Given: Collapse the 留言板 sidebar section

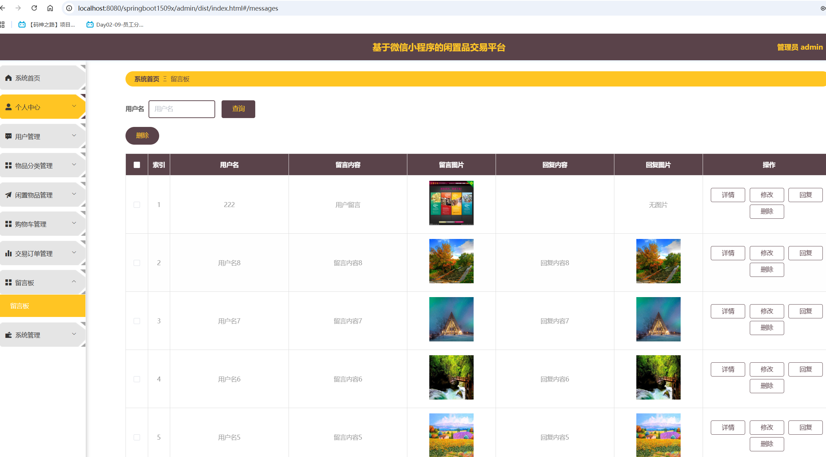Looking at the screenshot, I should [x=74, y=282].
